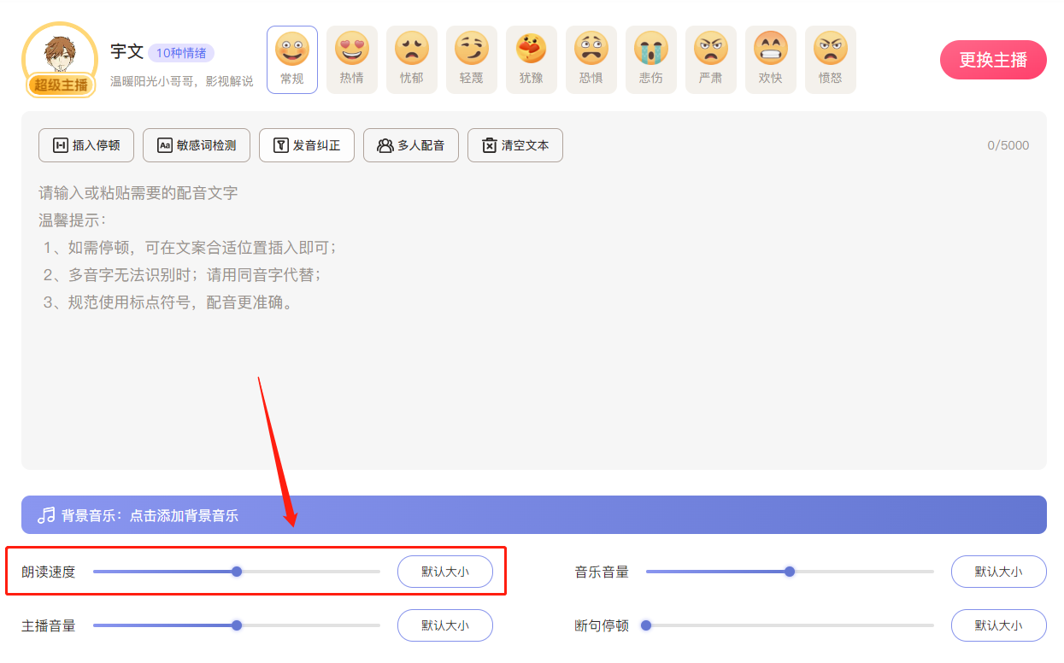Open 敏感词检测 sensitive word check
Viewport: 1064px width, 663px height.
tap(196, 145)
